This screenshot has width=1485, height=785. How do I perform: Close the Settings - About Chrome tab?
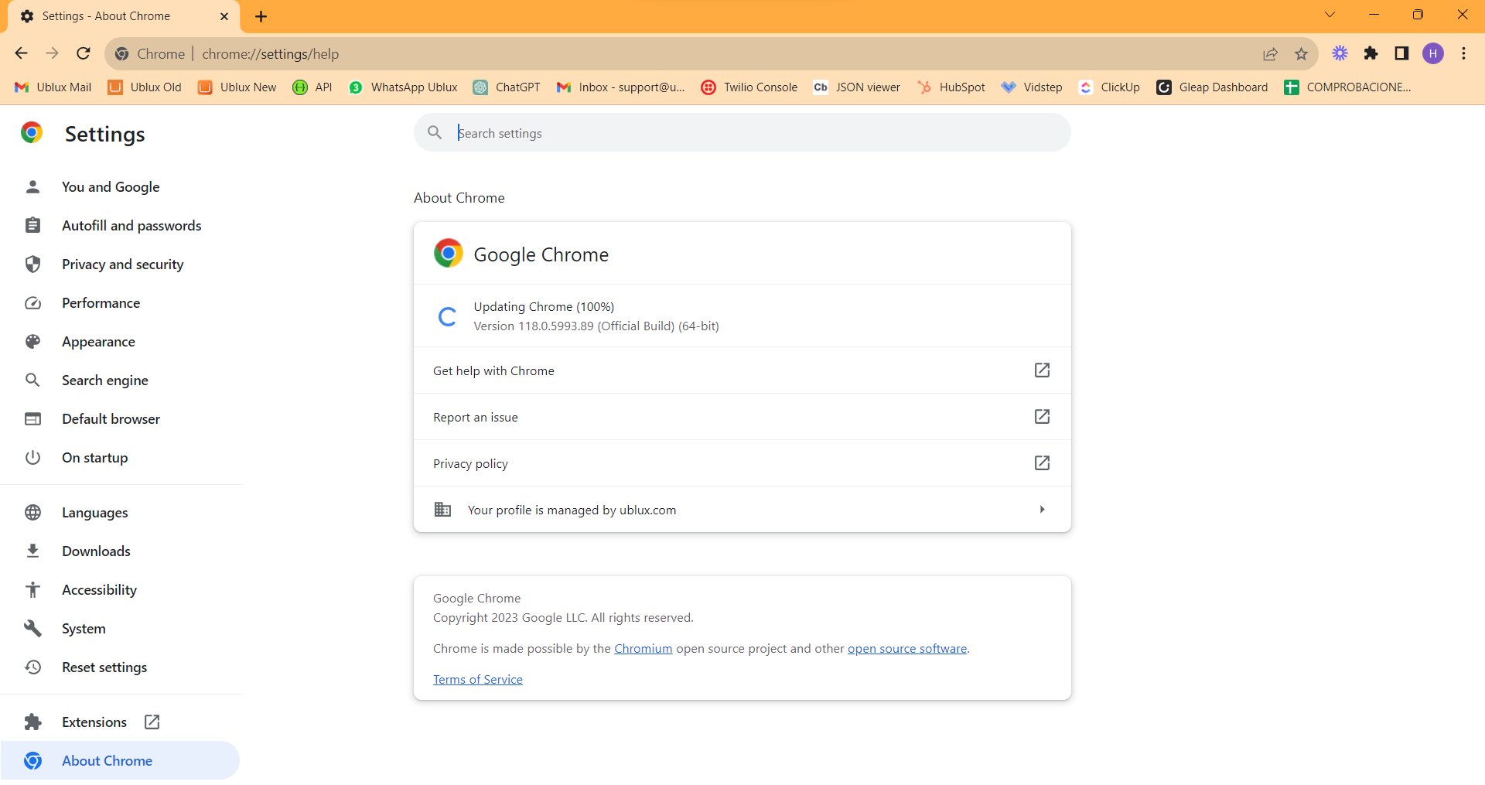[x=224, y=16]
